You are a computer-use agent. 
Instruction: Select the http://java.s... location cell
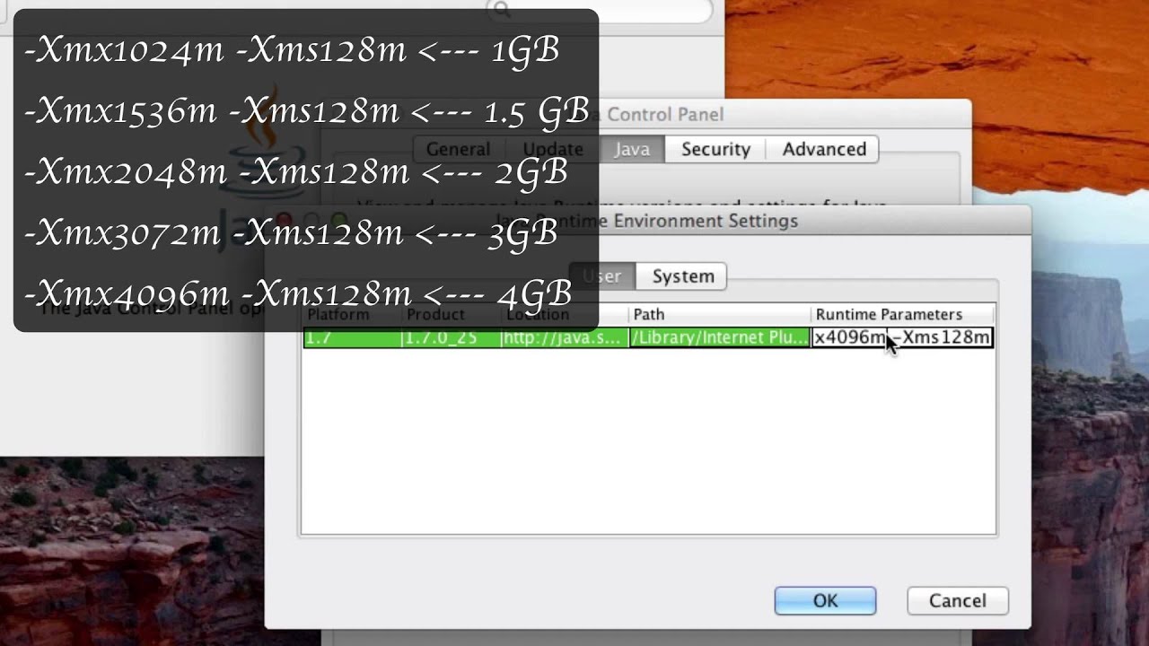coord(564,337)
